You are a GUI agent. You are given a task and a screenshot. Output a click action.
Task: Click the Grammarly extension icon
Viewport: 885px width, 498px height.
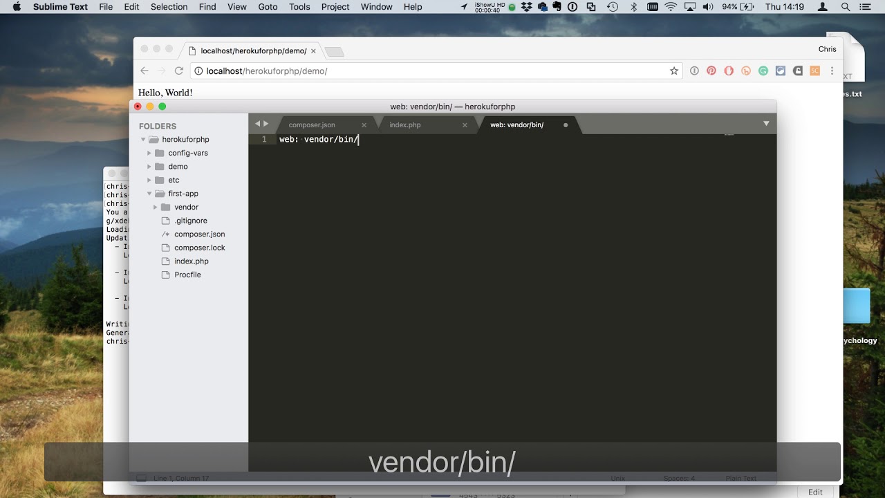click(763, 71)
